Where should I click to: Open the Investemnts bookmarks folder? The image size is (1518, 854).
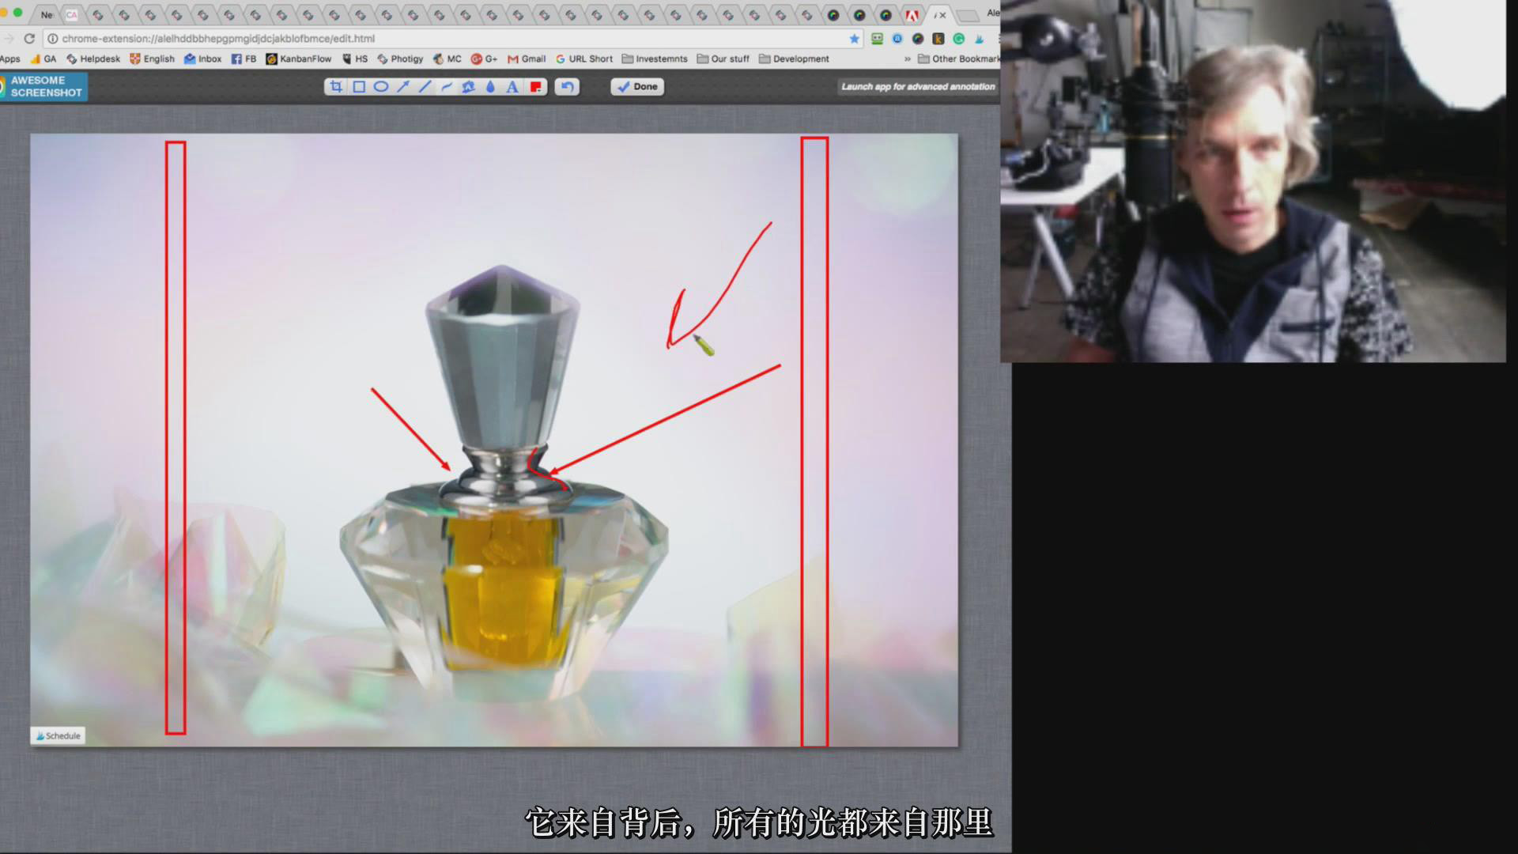click(655, 59)
